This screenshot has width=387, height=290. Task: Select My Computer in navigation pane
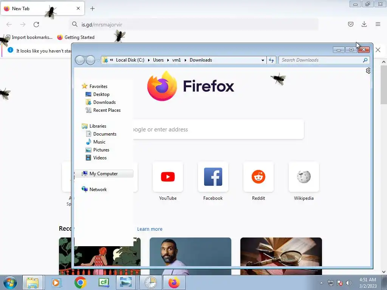click(x=104, y=174)
